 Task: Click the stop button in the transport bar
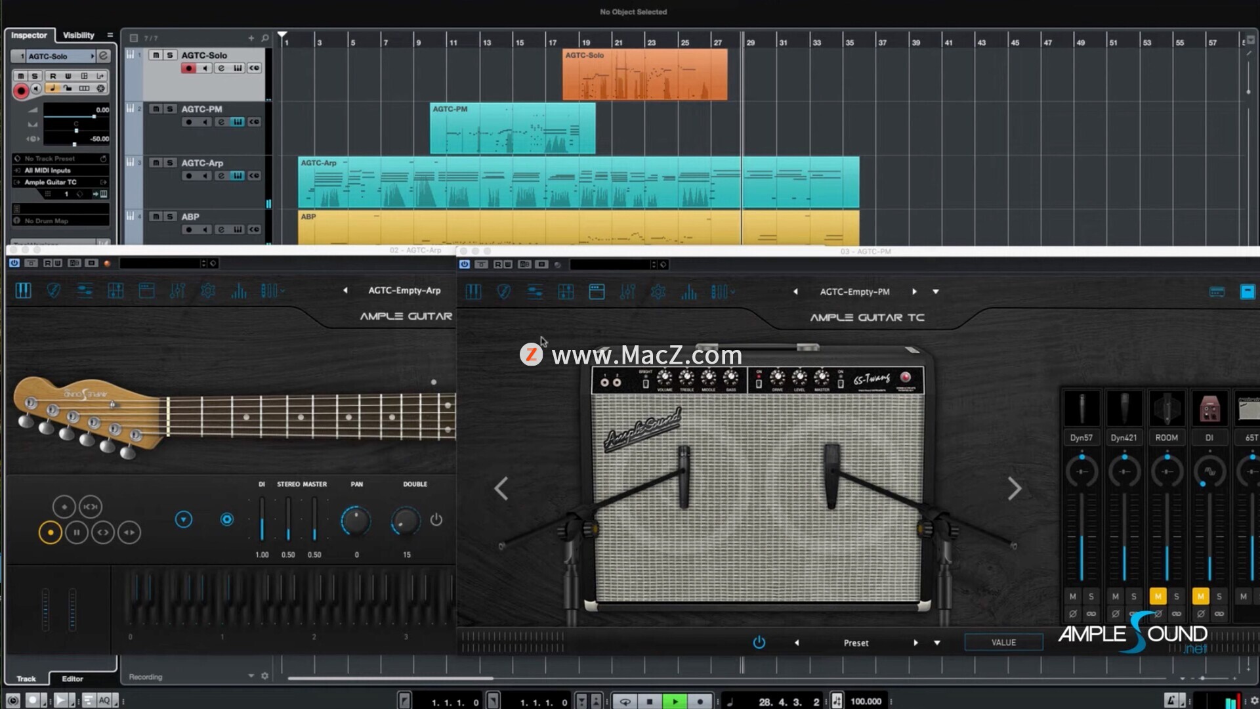[650, 701]
